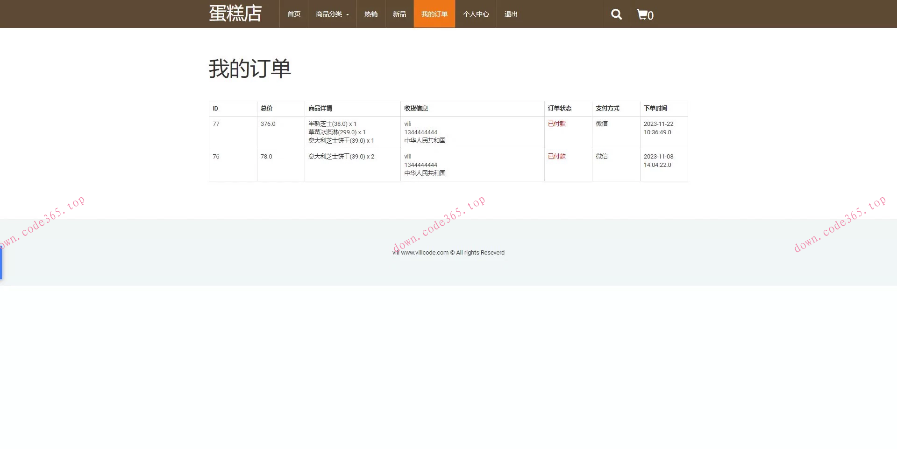Click the blue tab at the left screen edge
The height and width of the screenshot is (449, 897).
[x=1, y=261]
